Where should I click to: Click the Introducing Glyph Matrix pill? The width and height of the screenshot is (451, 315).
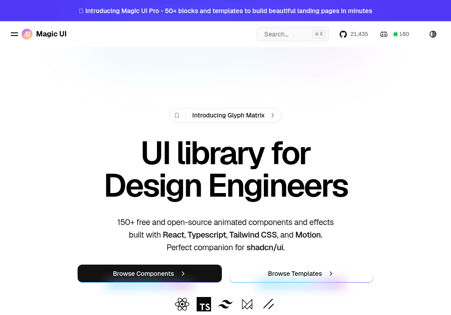tap(225, 115)
